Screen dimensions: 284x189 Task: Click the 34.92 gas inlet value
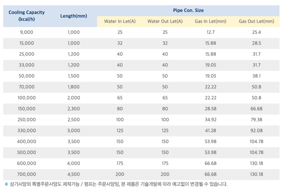coord(210,119)
